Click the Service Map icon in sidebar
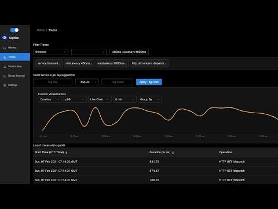278x209 pixels. 5,67
